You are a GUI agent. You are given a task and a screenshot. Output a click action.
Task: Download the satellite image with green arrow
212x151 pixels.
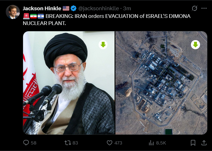pyautogui.click(x=195, y=45)
